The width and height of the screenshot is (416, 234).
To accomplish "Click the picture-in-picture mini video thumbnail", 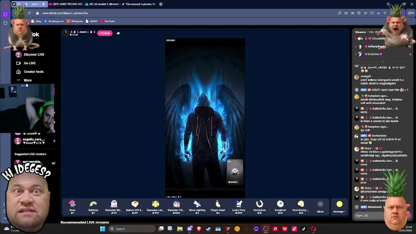I will (235, 172).
